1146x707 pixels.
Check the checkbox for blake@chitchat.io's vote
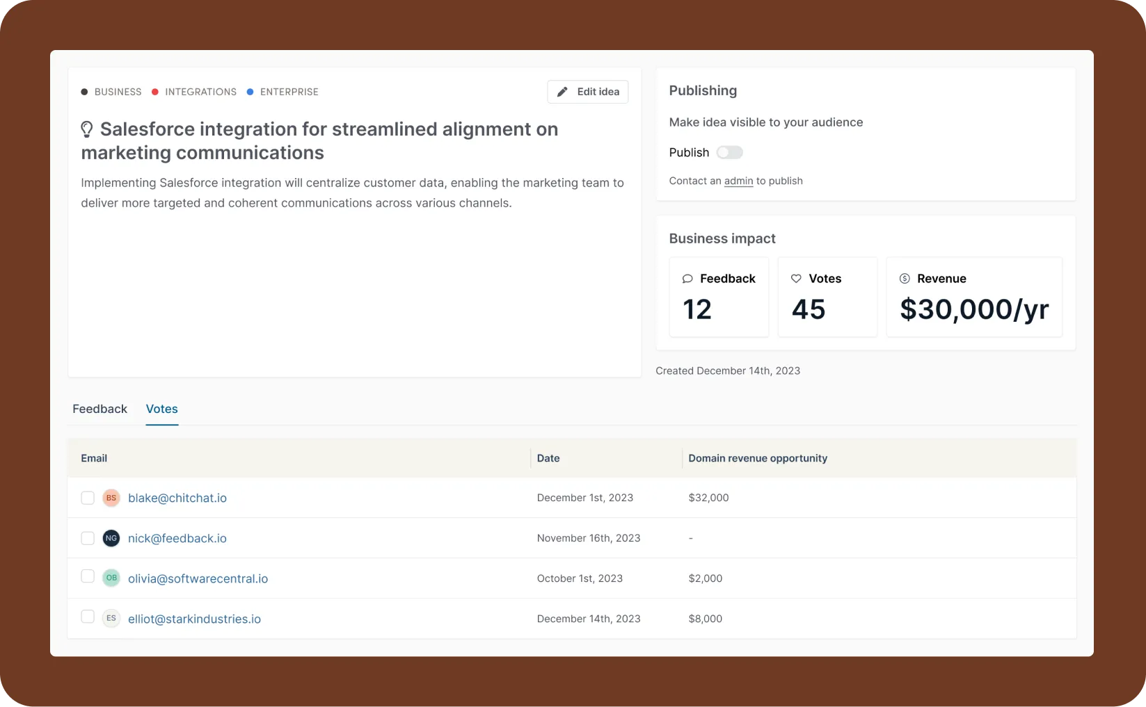(x=88, y=498)
